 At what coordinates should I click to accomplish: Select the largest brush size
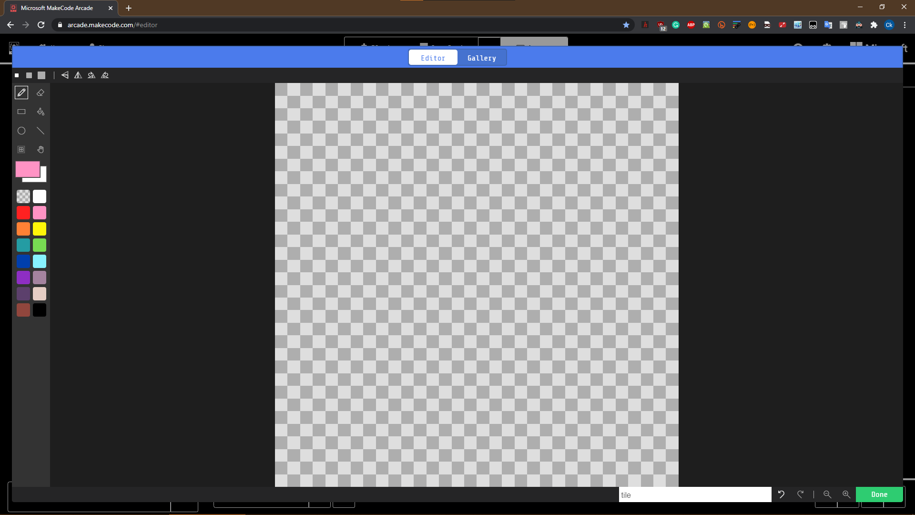(x=41, y=75)
